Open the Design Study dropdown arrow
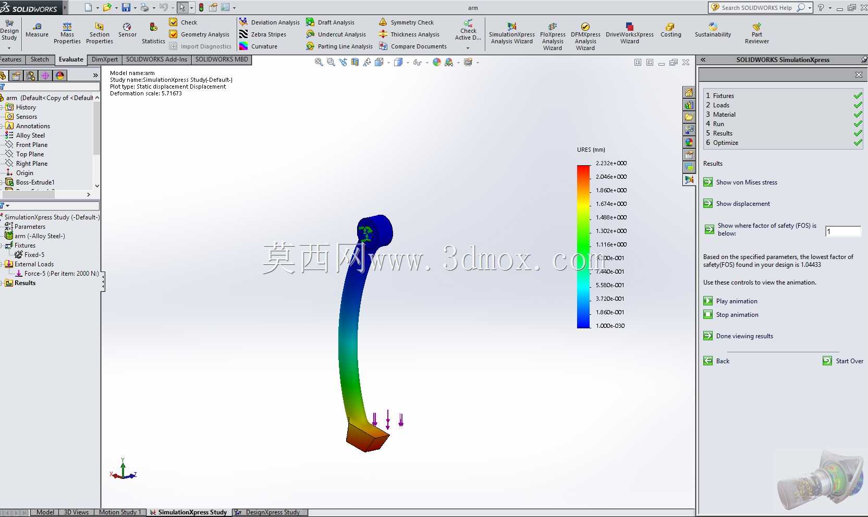 [x=9, y=48]
